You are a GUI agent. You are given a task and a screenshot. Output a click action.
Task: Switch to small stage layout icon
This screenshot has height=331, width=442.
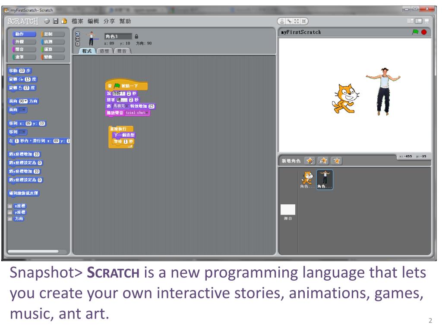pos(410,21)
